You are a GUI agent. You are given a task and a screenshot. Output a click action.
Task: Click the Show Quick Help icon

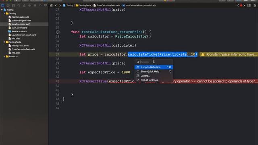tap(138, 72)
